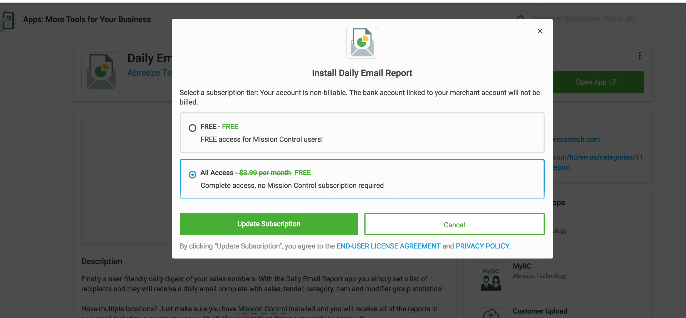686x318 pixels.
Task: Close the Install Daily Email Report dialog
Action: pos(540,31)
